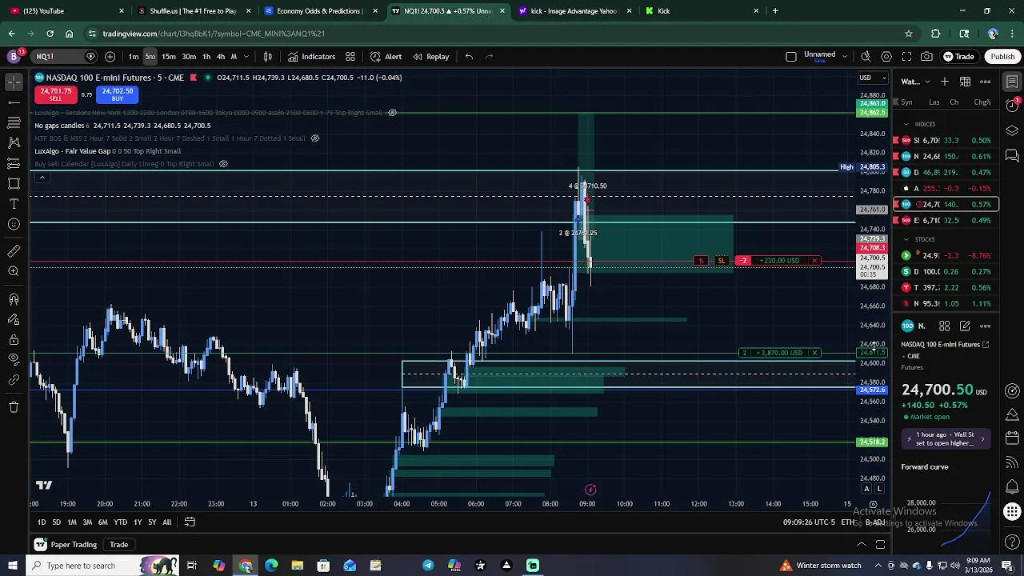The width and height of the screenshot is (1024, 576).
Task: Open the Unnamed layout dropdown arrow
Action: (845, 56)
